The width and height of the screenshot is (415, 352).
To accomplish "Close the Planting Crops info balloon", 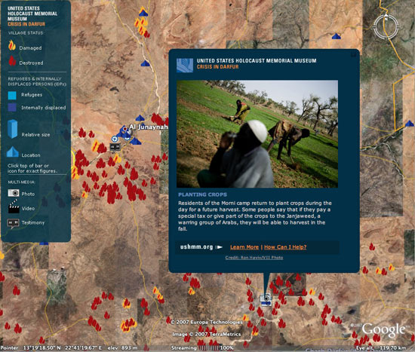I will pyautogui.click(x=353, y=55).
